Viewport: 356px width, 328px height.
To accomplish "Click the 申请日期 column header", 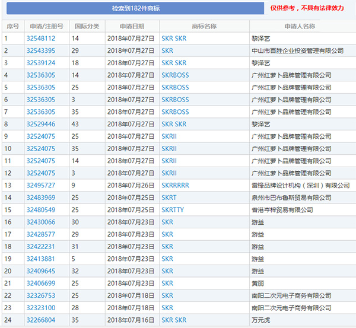I will (131, 27).
